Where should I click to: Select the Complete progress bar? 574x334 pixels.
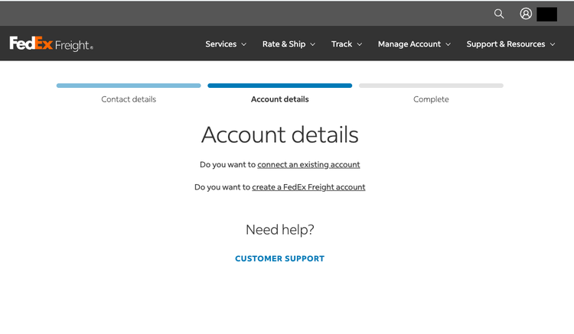tap(431, 86)
